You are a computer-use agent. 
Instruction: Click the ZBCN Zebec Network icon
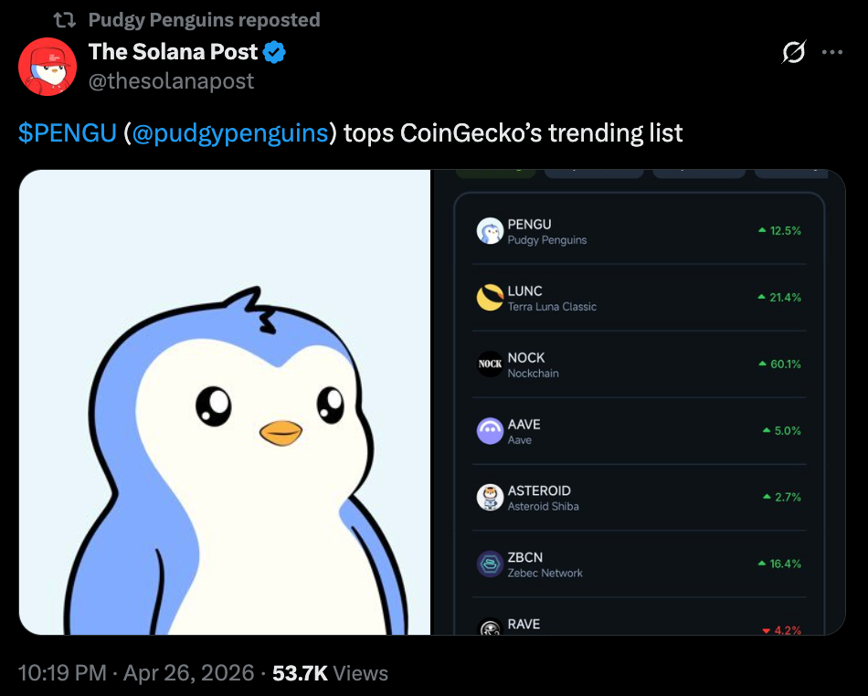point(491,564)
